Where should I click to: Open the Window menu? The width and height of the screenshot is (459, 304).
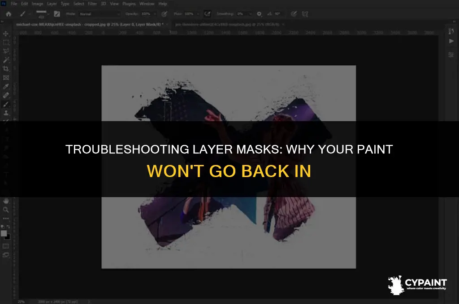147,4
